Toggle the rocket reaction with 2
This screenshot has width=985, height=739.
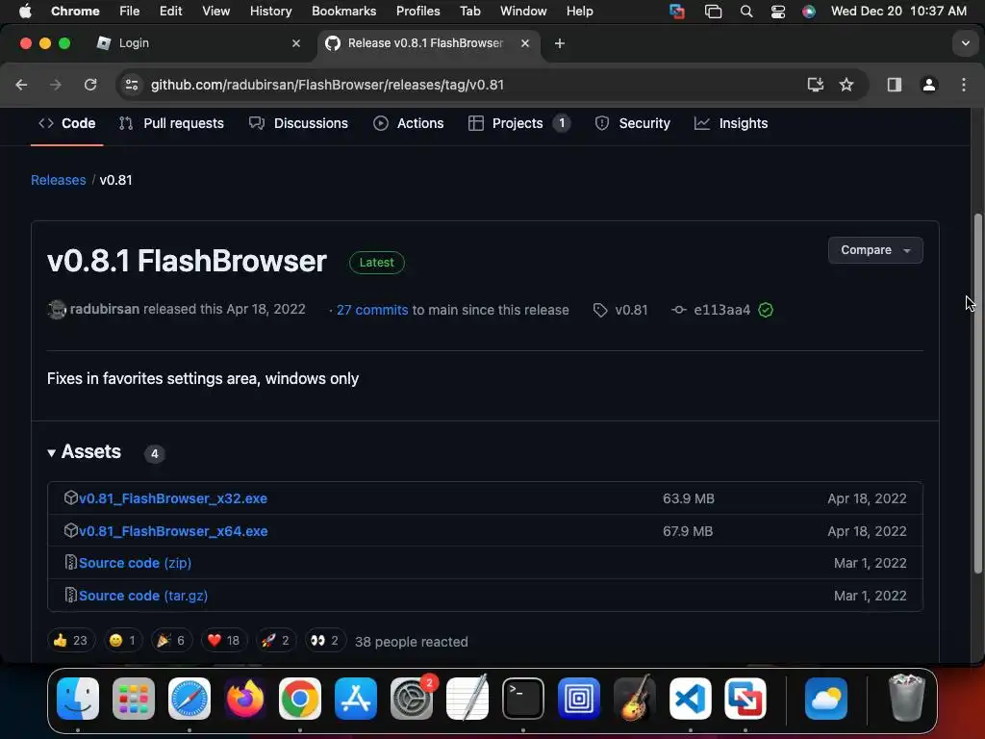(275, 640)
